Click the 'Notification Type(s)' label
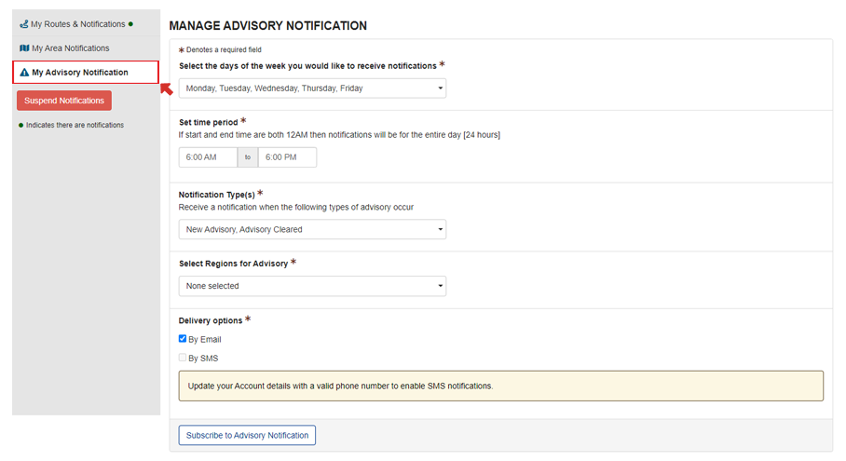 216,195
